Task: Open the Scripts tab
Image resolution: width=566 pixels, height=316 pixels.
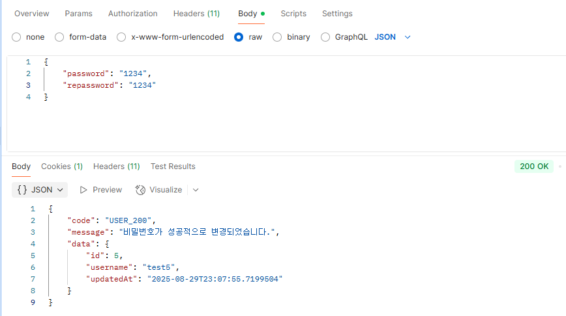Action: tap(293, 14)
